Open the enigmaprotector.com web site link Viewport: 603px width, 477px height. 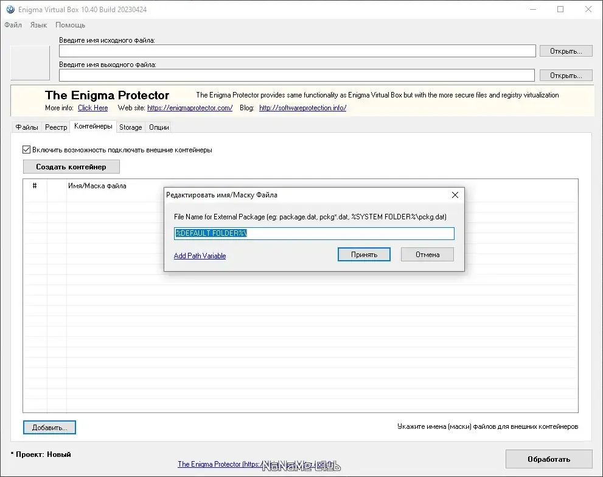[190, 108]
